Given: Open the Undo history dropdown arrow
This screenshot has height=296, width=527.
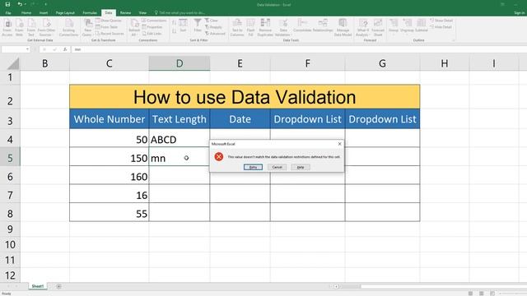Looking at the screenshot, I should [x=26, y=4].
